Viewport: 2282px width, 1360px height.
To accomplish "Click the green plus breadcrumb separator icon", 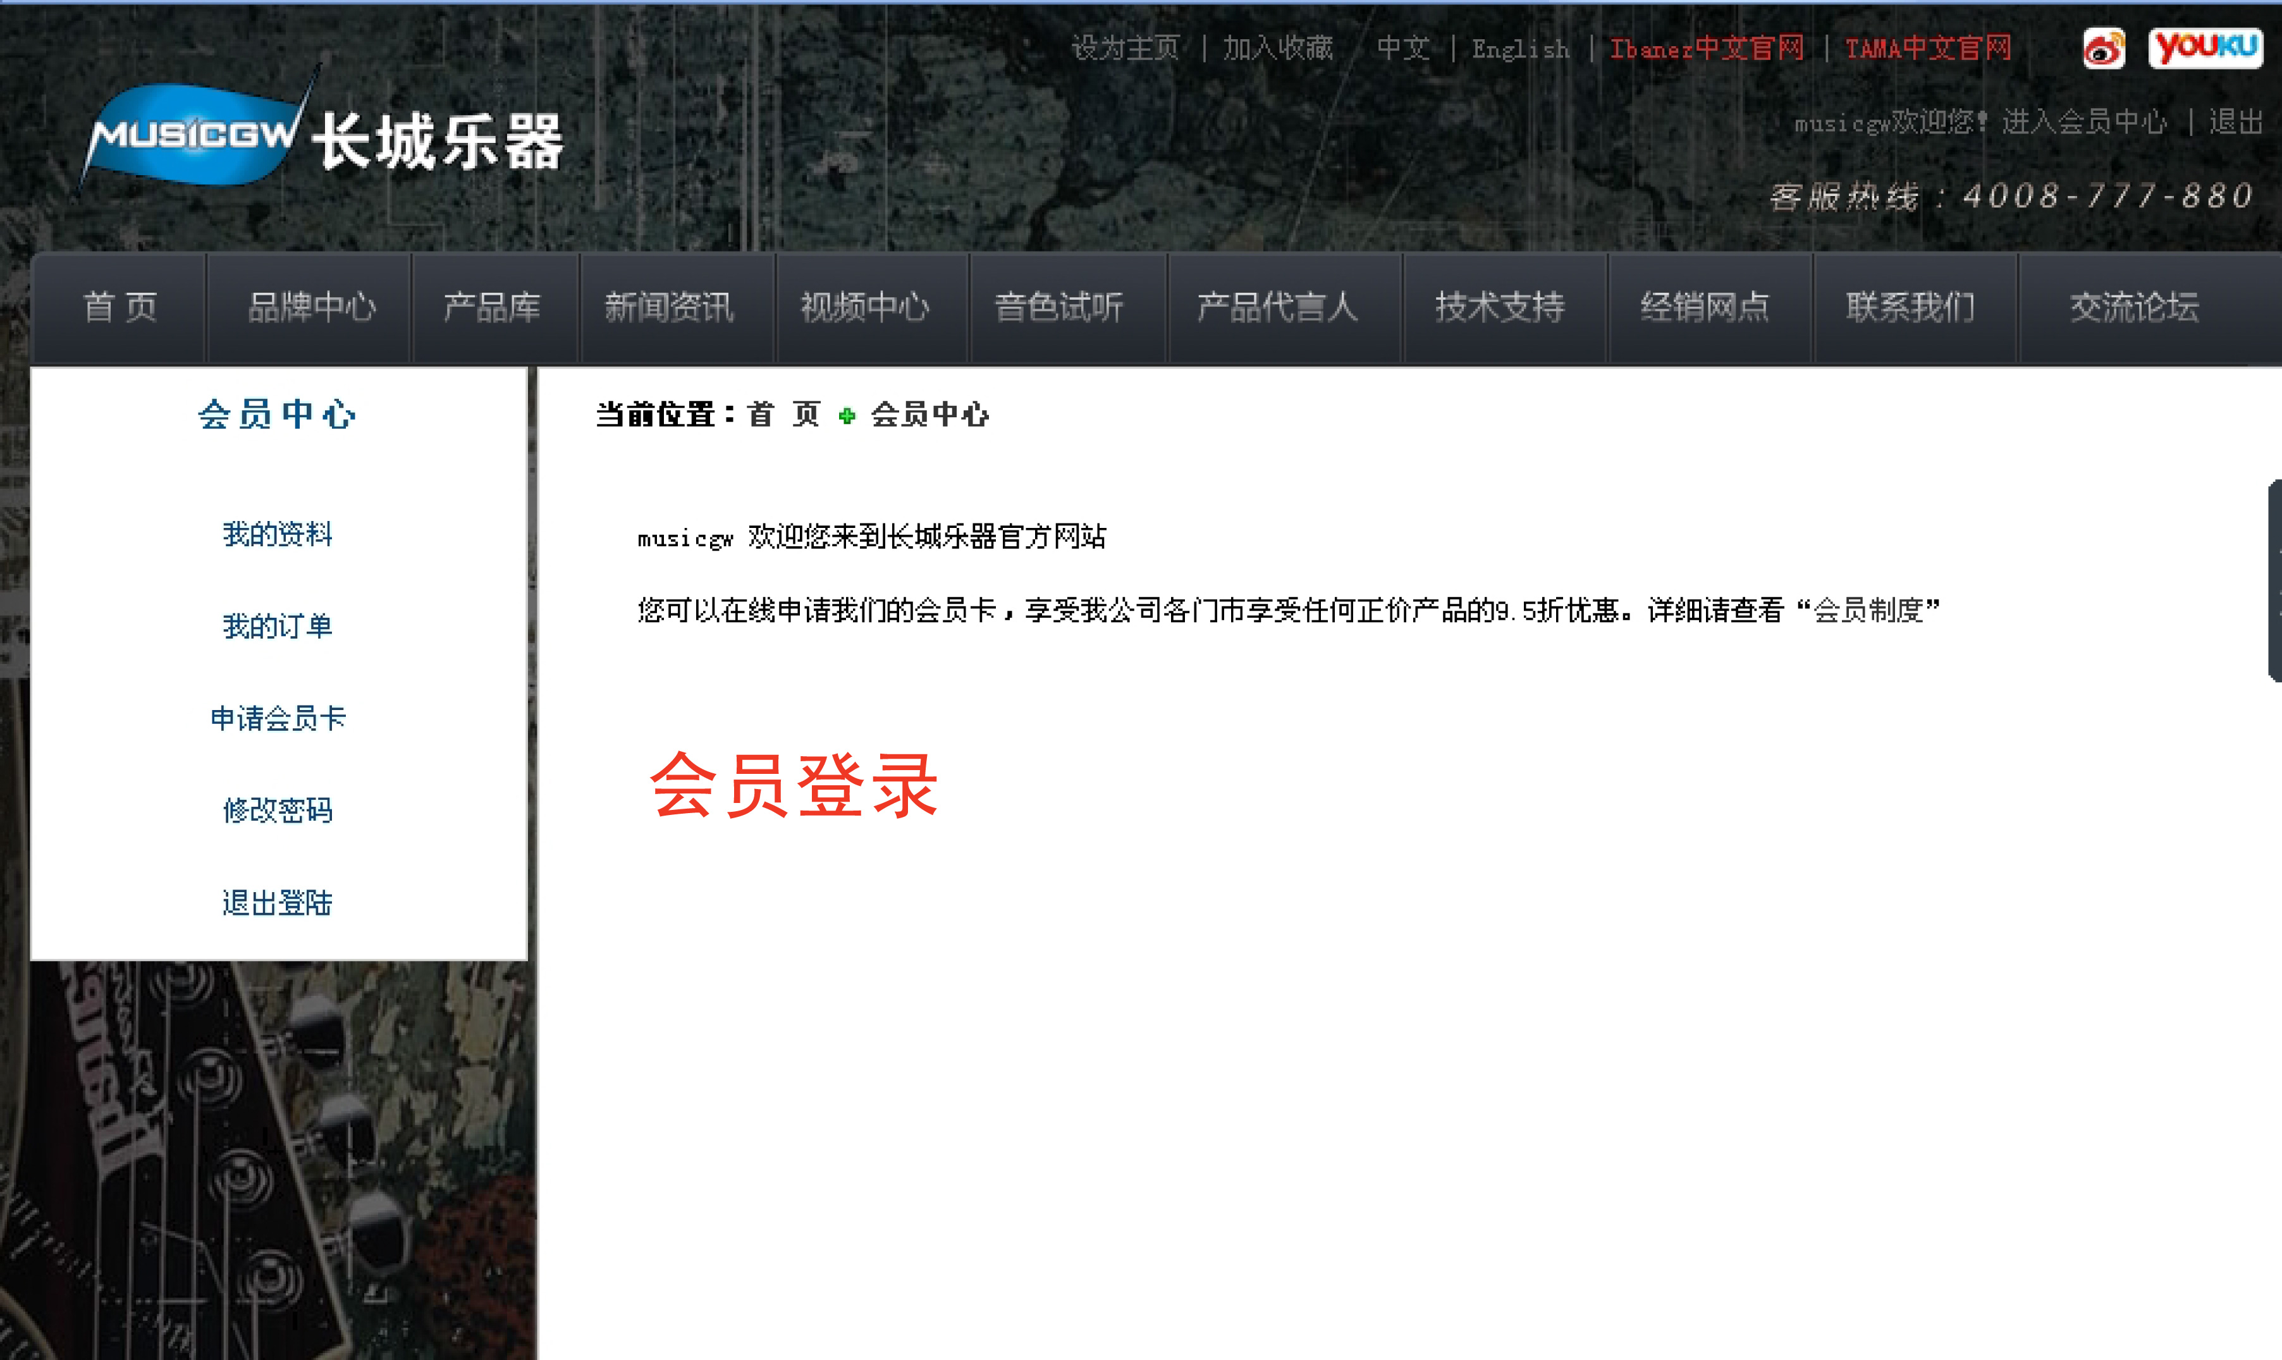I will pos(847,416).
